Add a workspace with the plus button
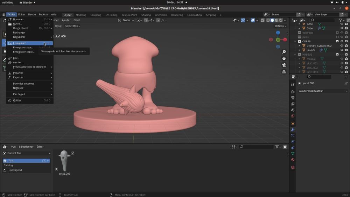The width and height of the screenshot is (350, 197). coord(220,15)
